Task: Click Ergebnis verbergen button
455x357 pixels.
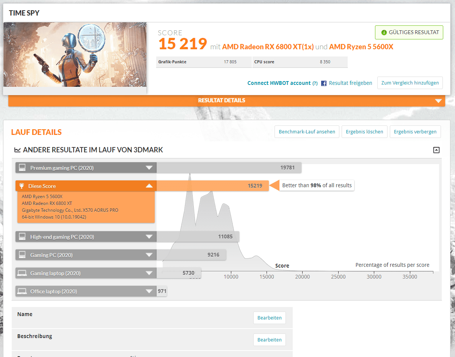Action: click(x=415, y=132)
